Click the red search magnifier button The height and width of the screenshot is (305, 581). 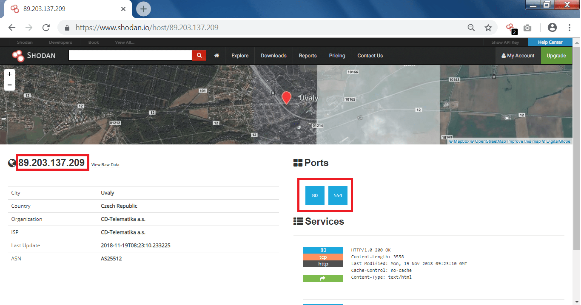[x=199, y=55]
